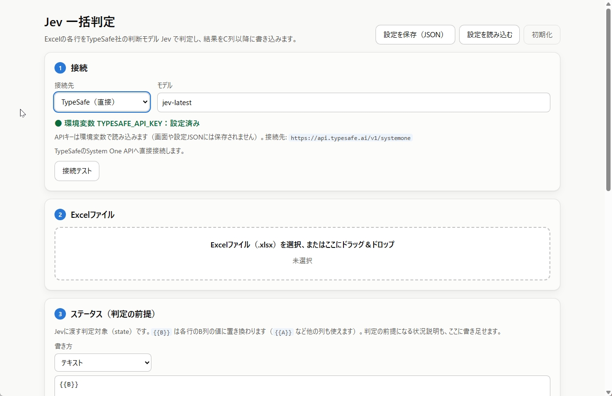Click the ステータス（判定の前提） section heading
Screen dimensions: 612x396
113,314
